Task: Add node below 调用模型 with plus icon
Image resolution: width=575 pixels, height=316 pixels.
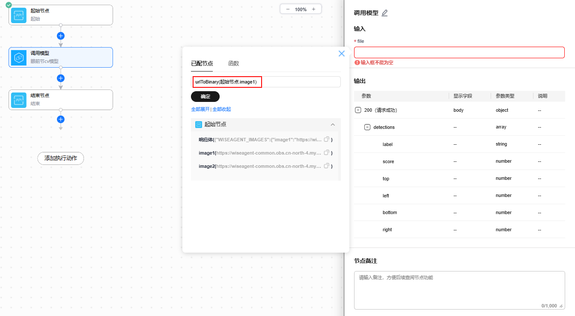Action: [61, 78]
